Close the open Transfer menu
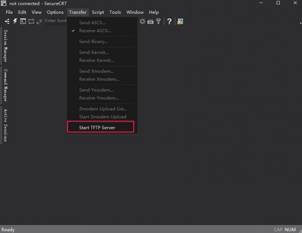This screenshot has width=302, height=233. pyautogui.click(x=78, y=12)
